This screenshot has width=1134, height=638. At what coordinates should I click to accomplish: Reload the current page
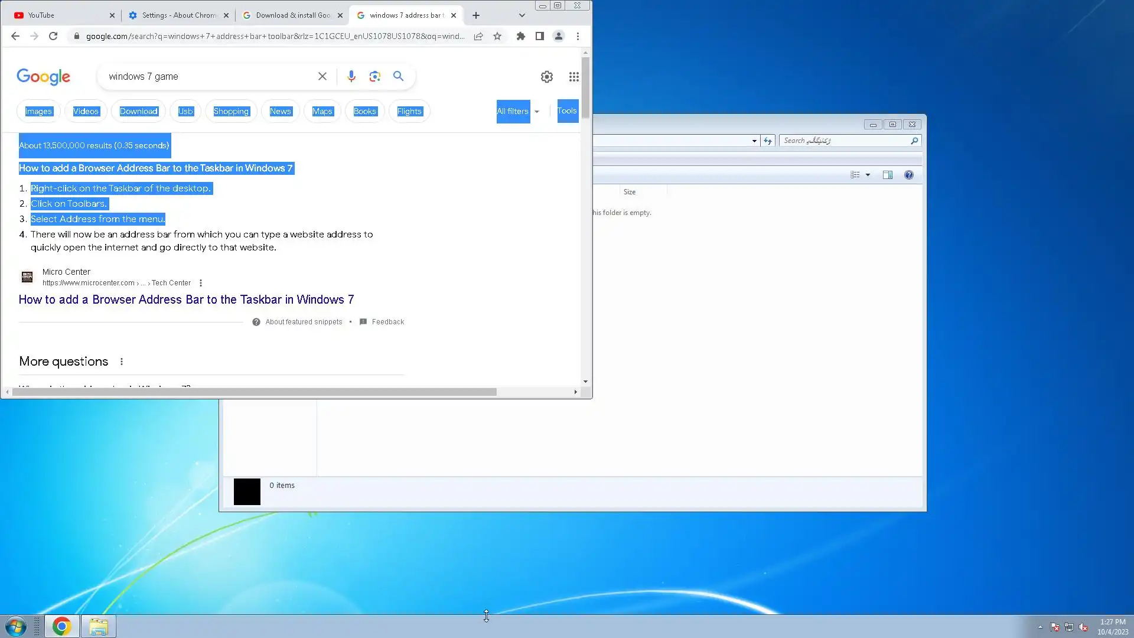53,36
